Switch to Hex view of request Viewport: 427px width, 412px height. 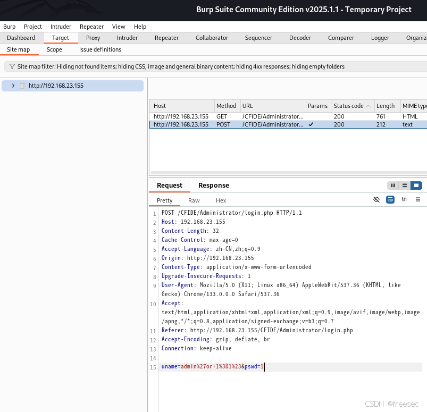221,200
